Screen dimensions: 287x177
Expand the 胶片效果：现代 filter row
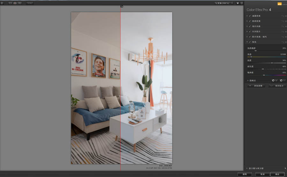point(247,37)
